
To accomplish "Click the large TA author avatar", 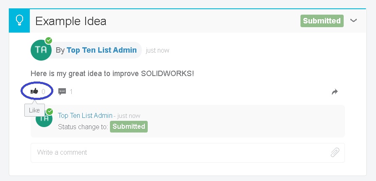I will click(41, 50).
